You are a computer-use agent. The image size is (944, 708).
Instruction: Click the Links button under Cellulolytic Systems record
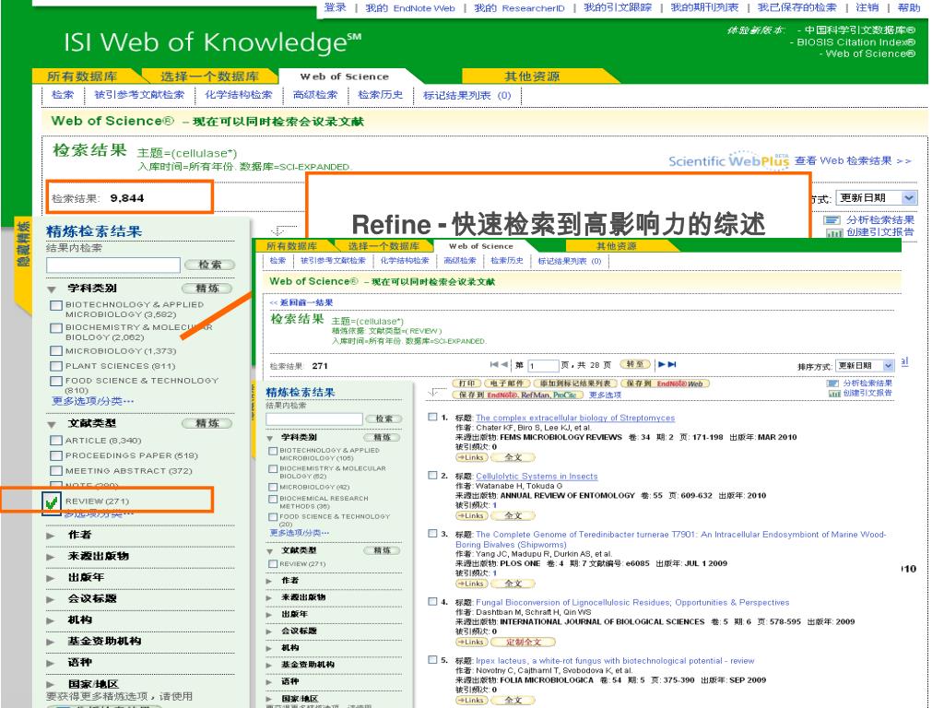471,516
